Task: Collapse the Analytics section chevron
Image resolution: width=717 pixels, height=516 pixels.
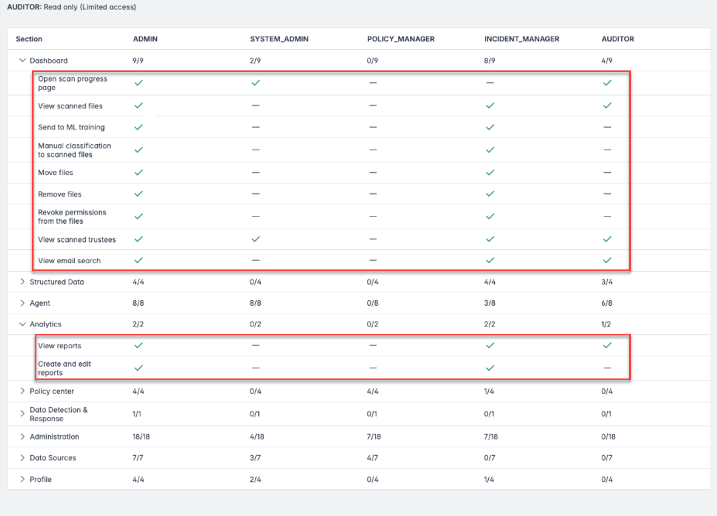Action: 22,324
